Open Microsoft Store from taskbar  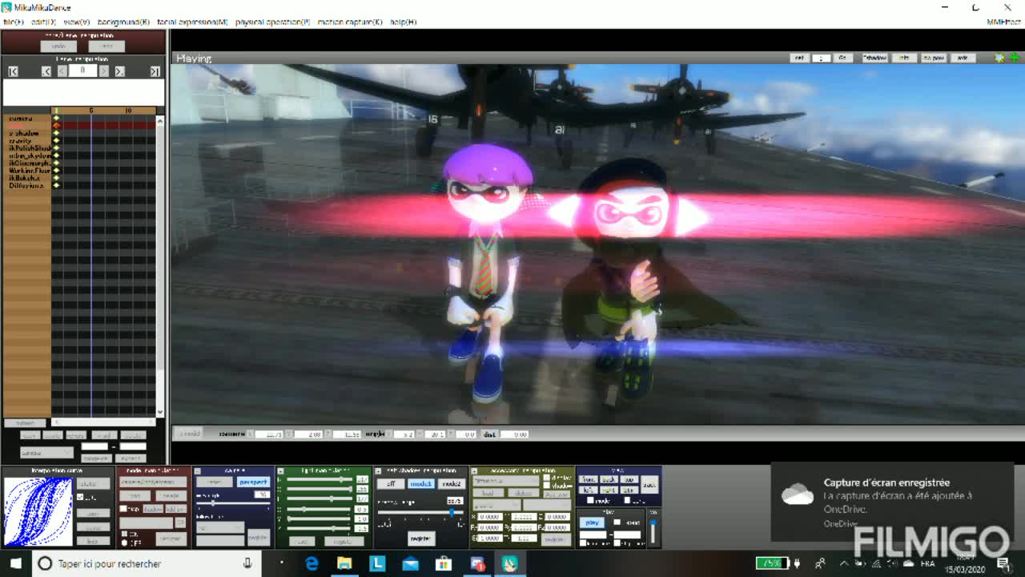coord(443,563)
